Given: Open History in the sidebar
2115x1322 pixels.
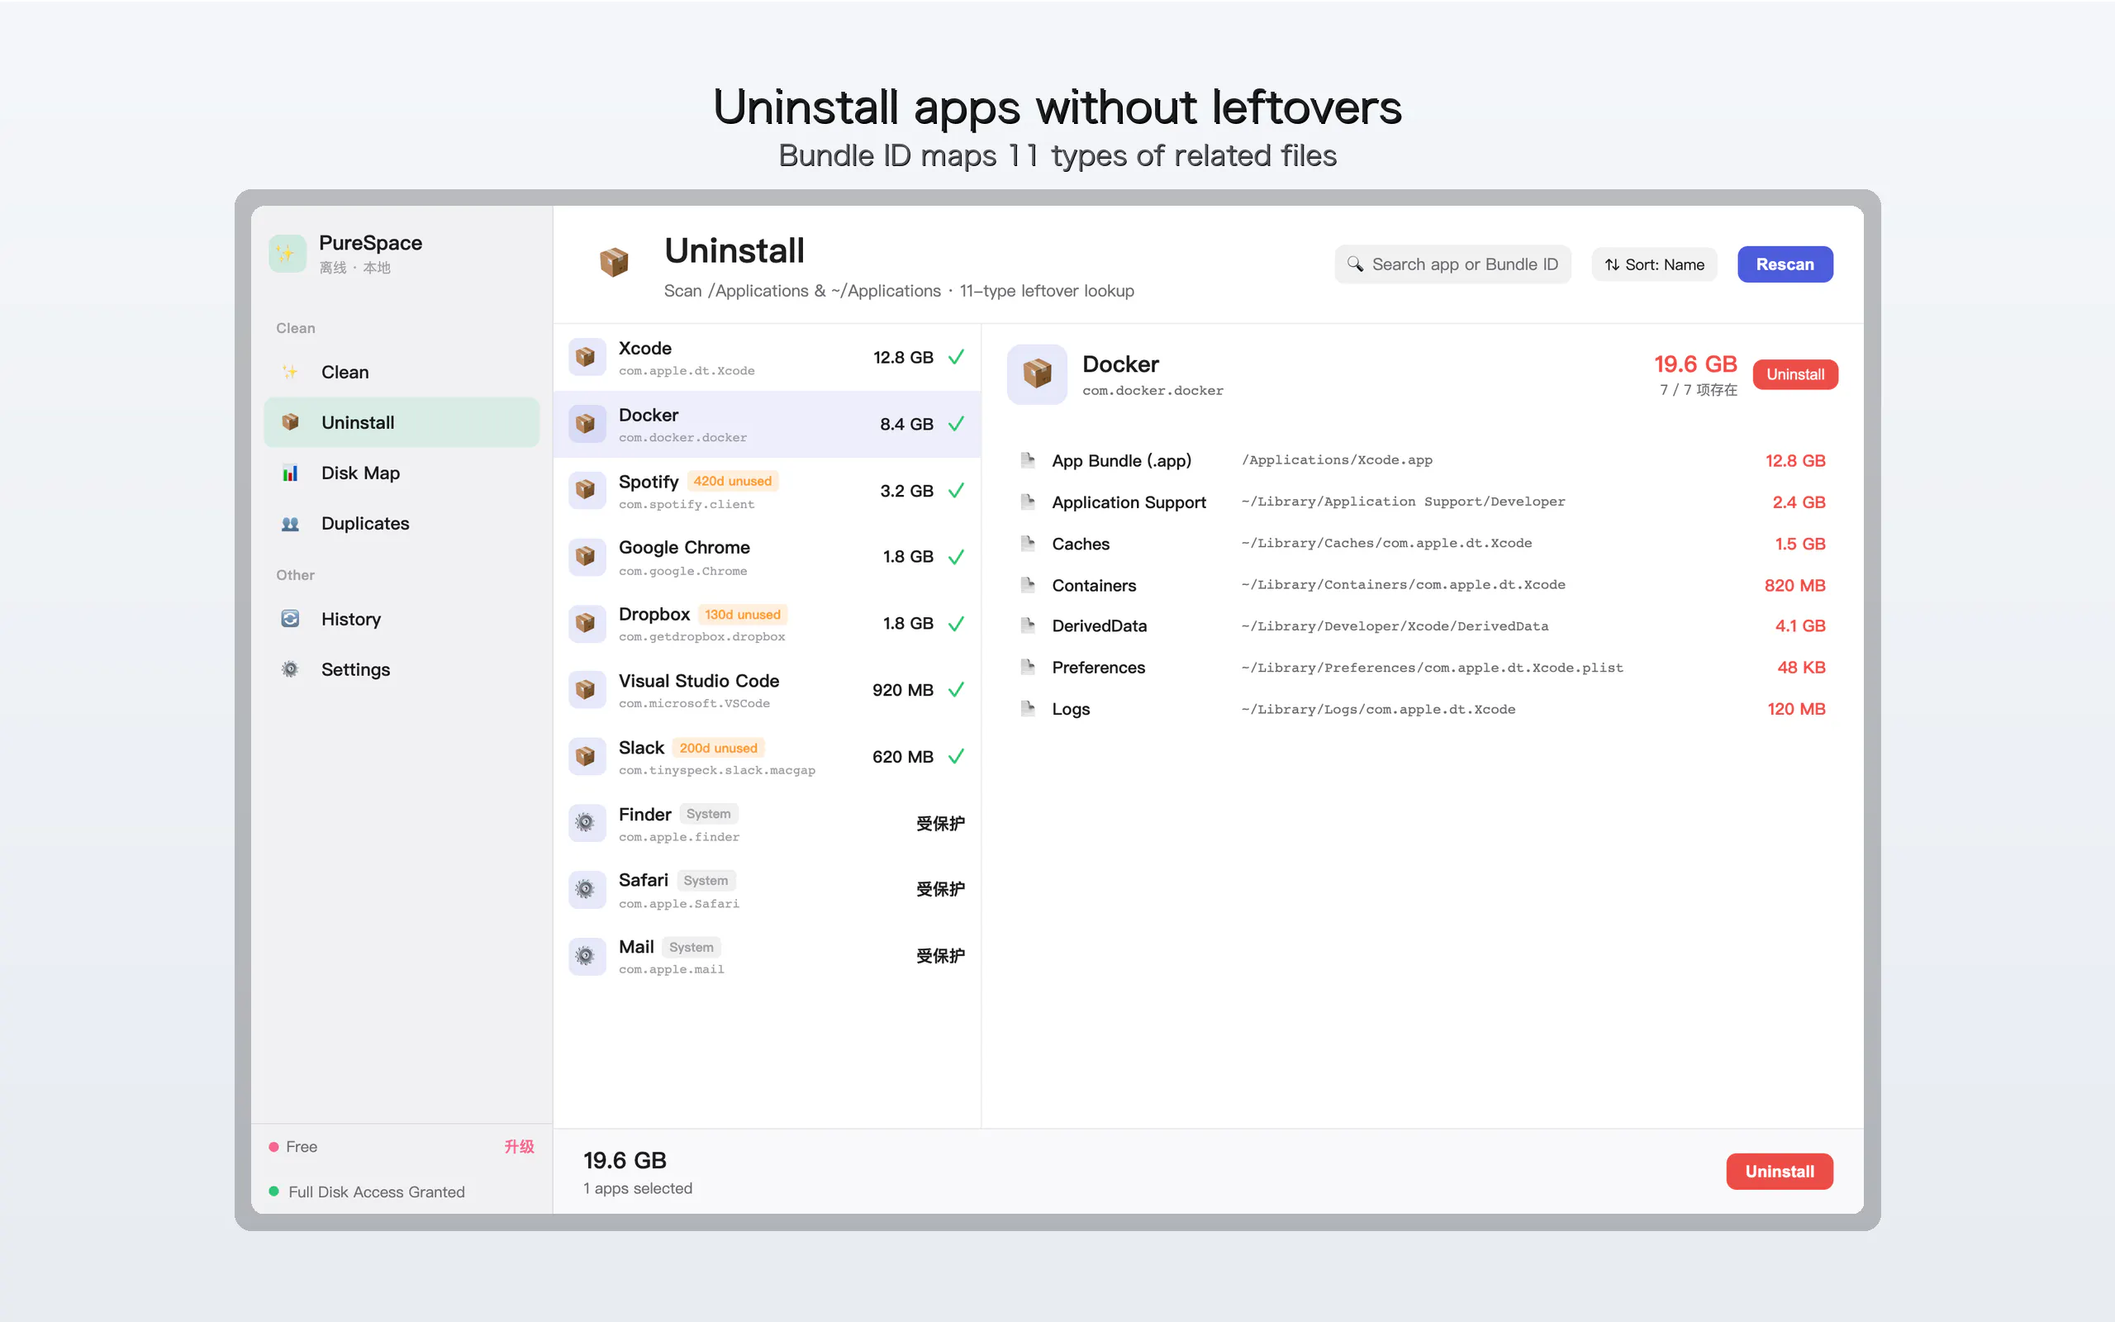Looking at the screenshot, I should [402, 619].
